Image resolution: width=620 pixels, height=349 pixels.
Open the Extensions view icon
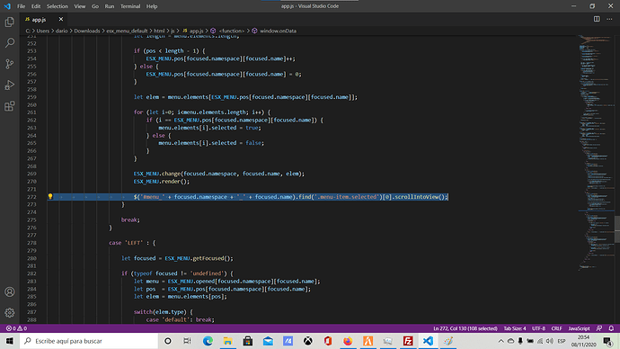tap(10, 106)
